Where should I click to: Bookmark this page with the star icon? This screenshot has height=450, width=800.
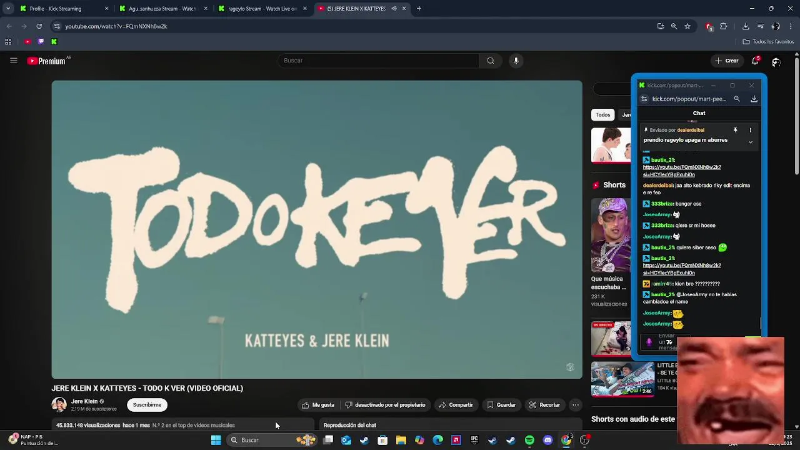tap(687, 26)
